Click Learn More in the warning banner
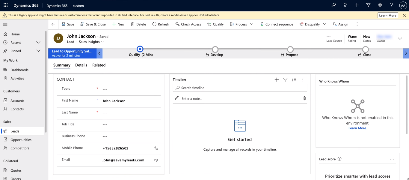Screen dimensions: 409x180 388,15
